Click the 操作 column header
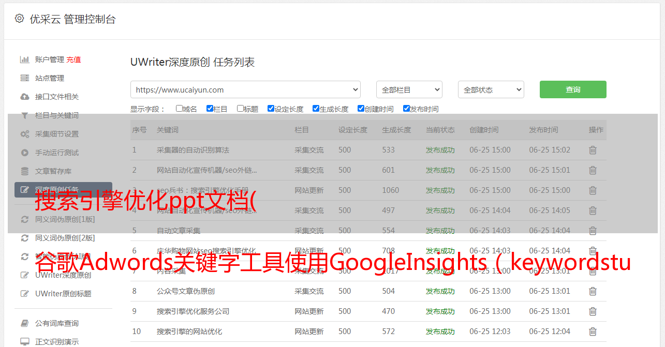Viewport: 665px width, 347px height. pos(596,130)
